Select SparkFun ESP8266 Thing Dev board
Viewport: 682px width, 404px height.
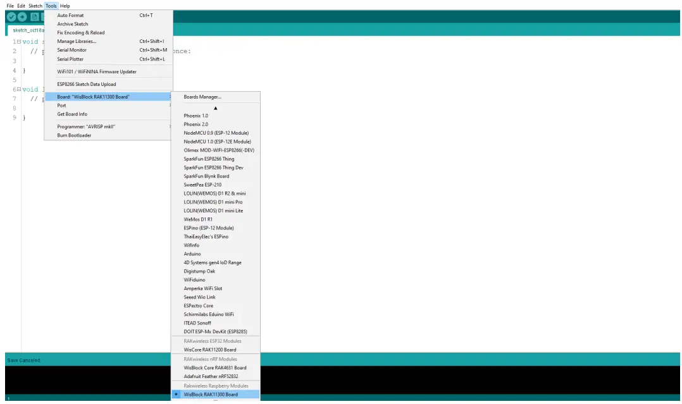pyautogui.click(x=216, y=168)
